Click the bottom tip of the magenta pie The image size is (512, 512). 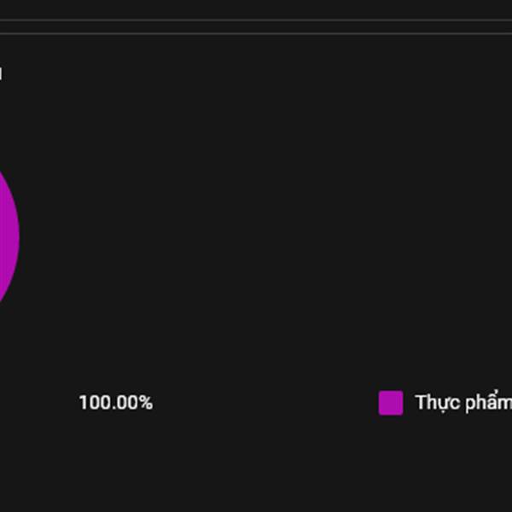coord(1,300)
